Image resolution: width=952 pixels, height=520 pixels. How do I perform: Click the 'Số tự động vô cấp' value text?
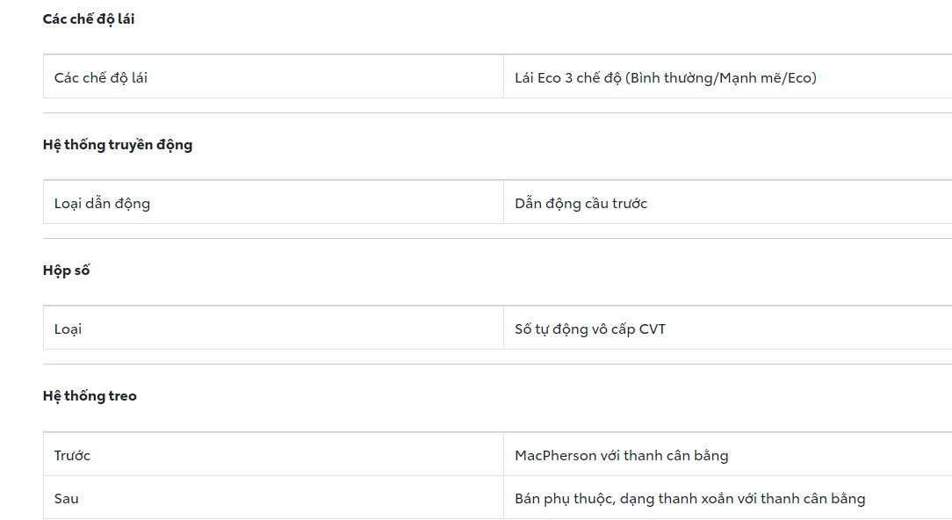pyautogui.click(x=574, y=329)
